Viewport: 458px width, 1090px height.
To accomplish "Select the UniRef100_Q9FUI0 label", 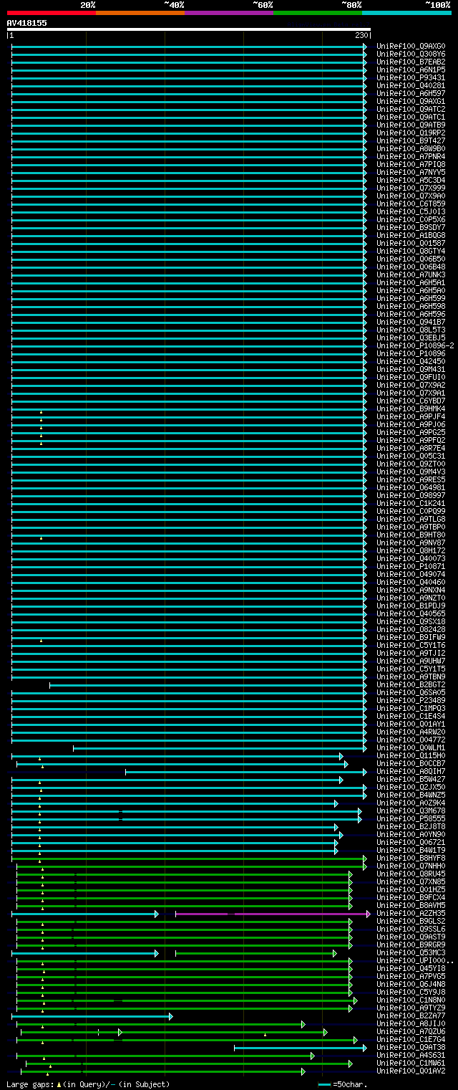I will coord(411,378).
